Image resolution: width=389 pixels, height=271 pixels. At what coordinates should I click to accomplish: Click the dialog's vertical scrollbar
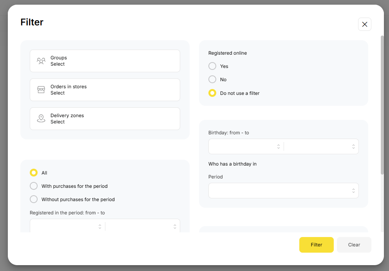pyautogui.click(x=382, y=105)
